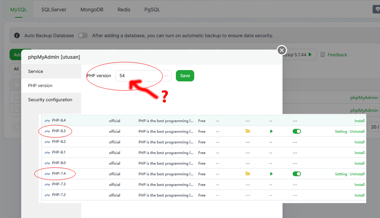
Task: Click the php logo icon of PHP-8.4
Action: 47,121
